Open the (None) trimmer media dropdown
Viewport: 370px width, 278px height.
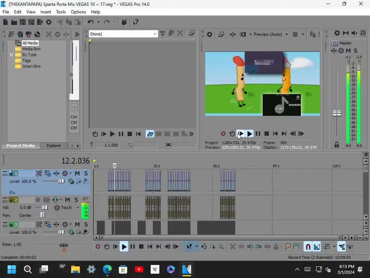124,34
